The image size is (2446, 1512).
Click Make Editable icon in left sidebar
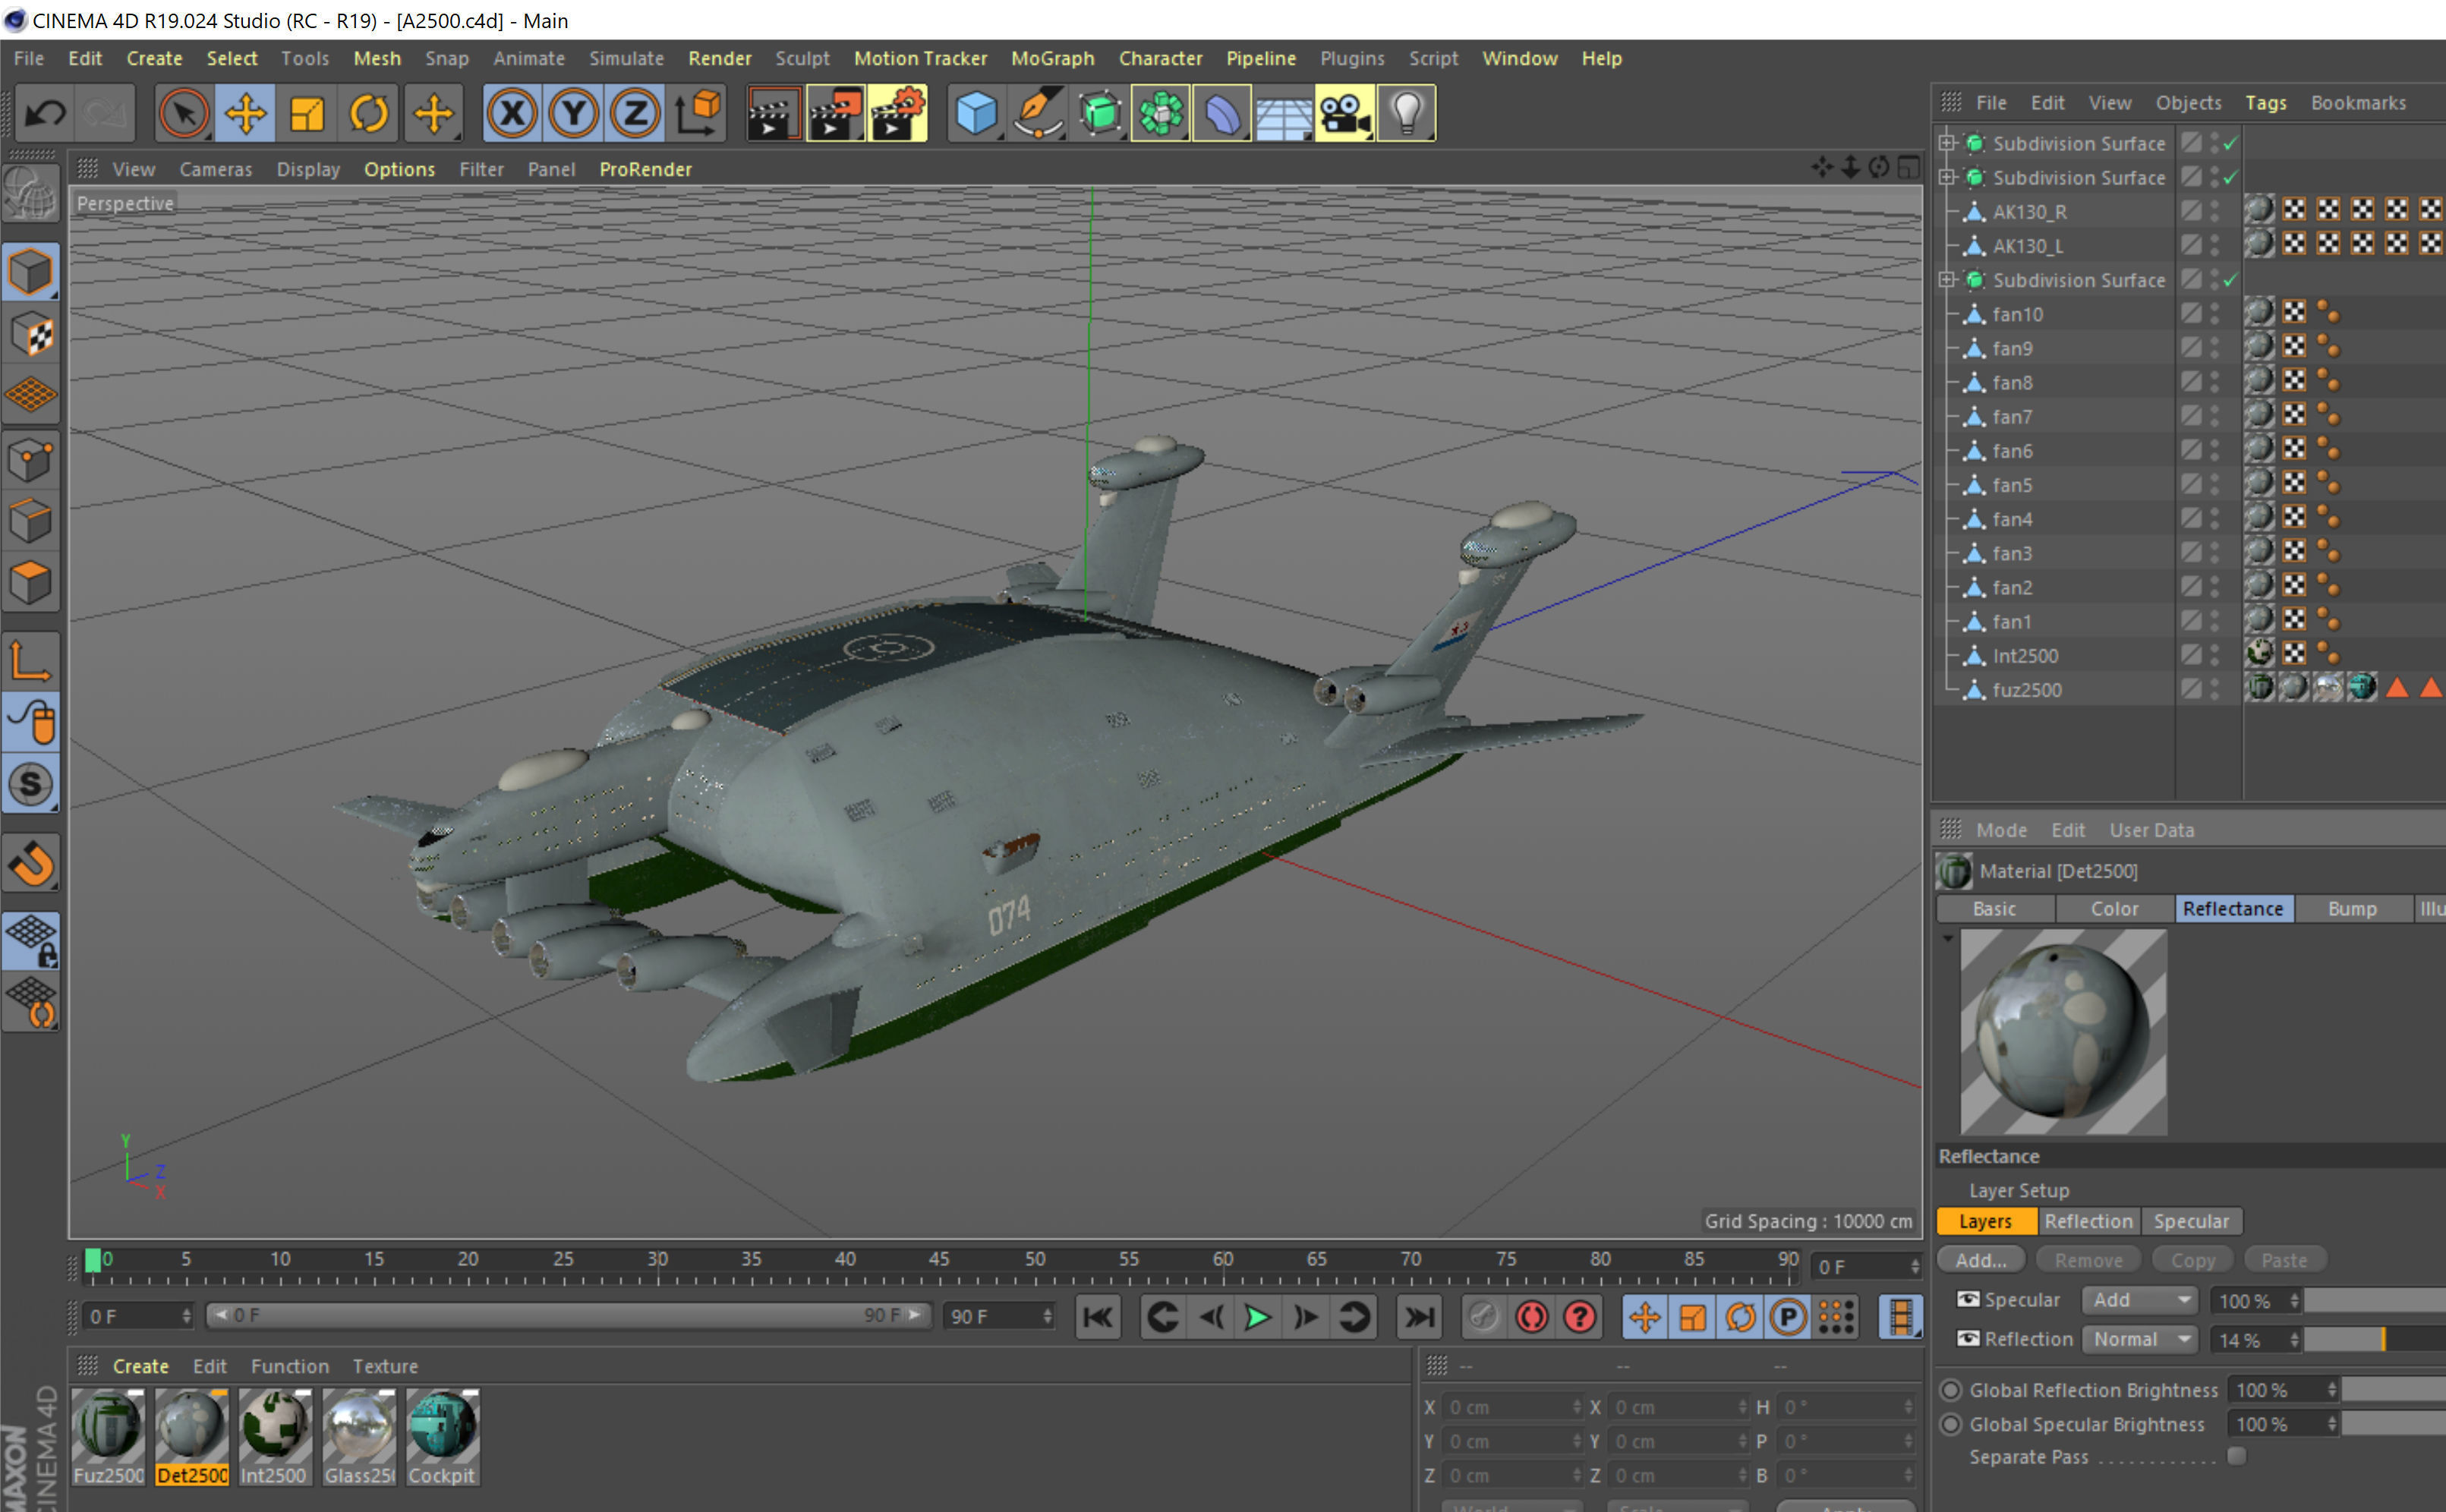pos(31,194)
